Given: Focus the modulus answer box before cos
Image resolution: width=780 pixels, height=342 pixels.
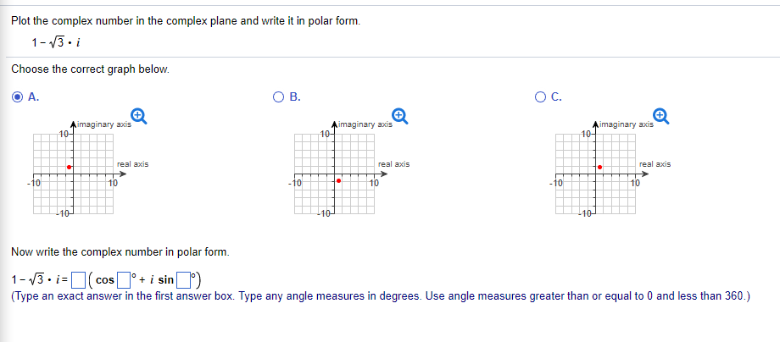Looking at the screenshot, I should (78, 281).
